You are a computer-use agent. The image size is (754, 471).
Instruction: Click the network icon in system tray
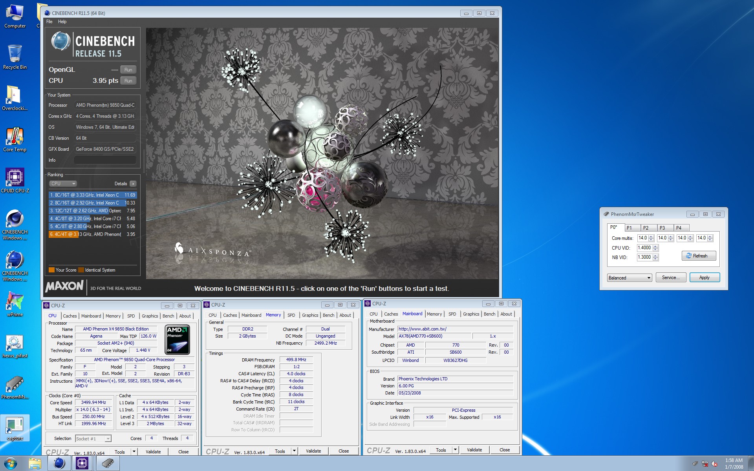(705, 464)
